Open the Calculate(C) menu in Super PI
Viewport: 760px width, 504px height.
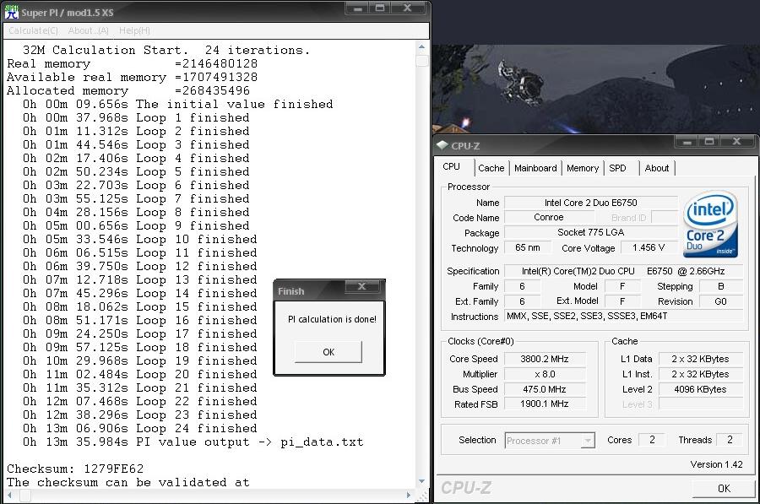[34, 30]
